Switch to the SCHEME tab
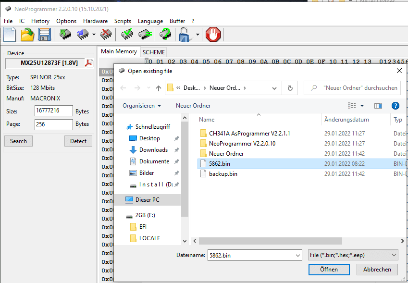The width and height of the screenshot is (408, 283). [x=153, y=52]
